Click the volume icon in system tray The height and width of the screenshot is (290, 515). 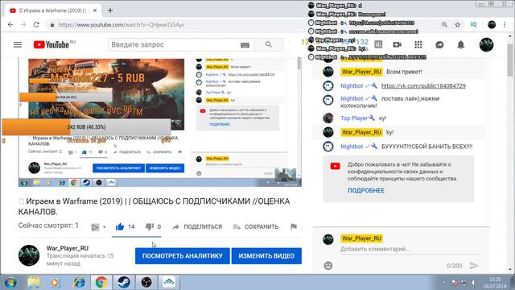pyautogui.click(x=473, y=283)
